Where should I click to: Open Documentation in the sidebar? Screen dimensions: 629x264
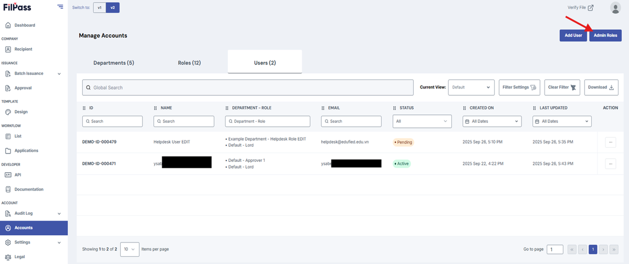[x=29, y=189]
